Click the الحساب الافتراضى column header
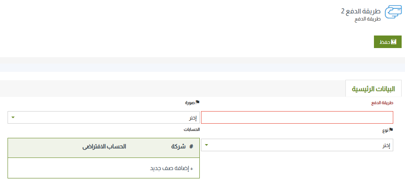Screen dimensions: 405x188 [104, 147]
